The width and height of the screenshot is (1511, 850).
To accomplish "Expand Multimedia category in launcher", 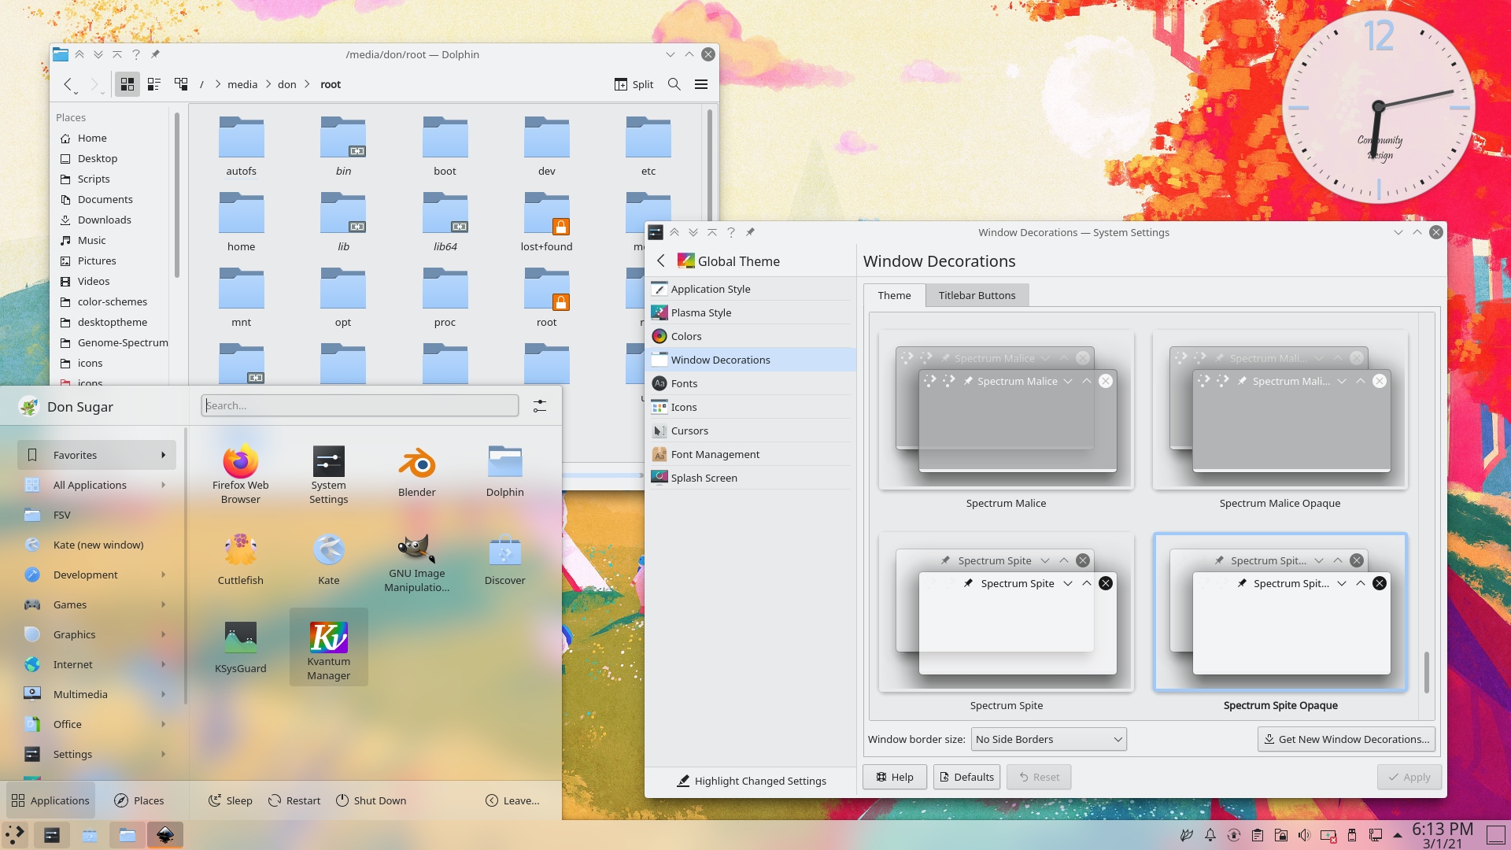I will point(96,694).
